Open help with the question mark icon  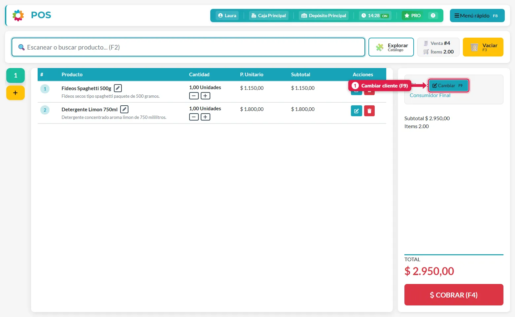point(433,16)
